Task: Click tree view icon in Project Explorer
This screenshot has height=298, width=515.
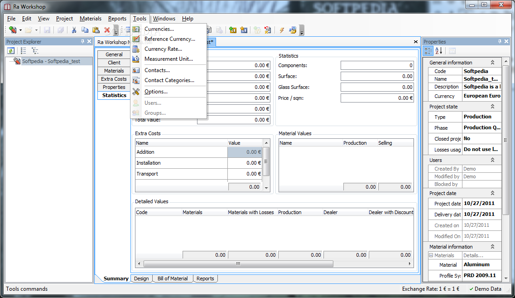Action: click(35, 51)
